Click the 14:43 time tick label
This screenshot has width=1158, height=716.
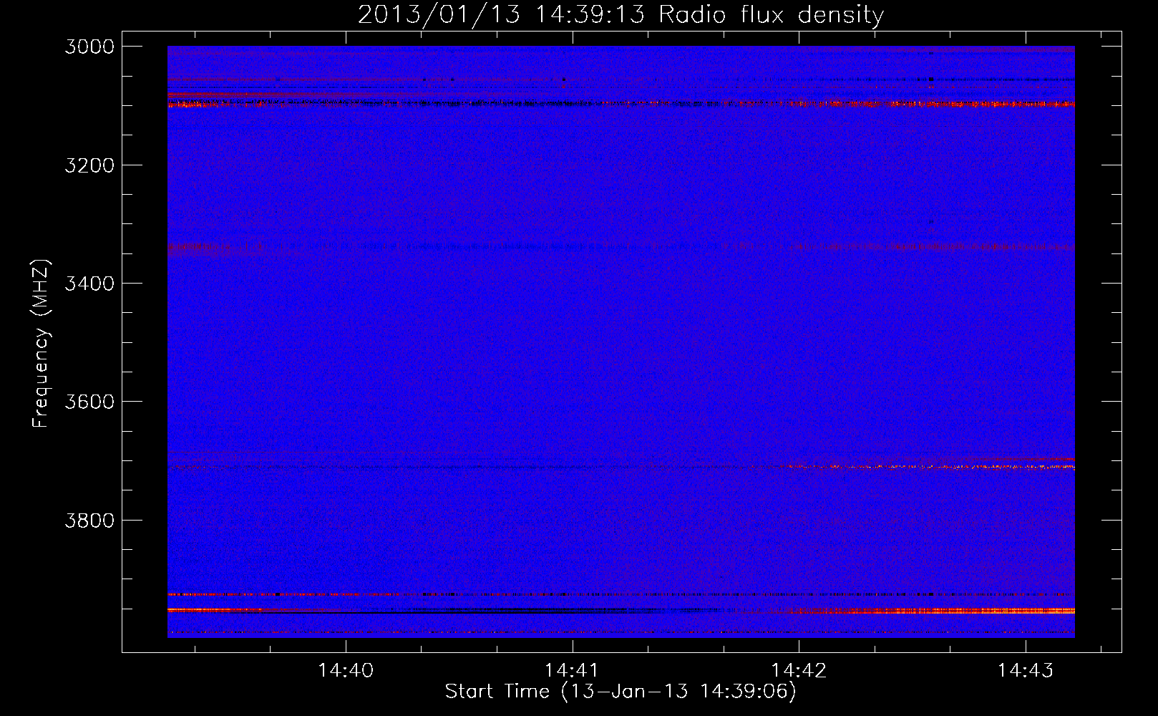(1026, 670)
